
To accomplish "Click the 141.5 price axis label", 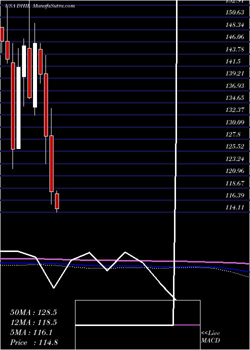I will coord(233,61).
